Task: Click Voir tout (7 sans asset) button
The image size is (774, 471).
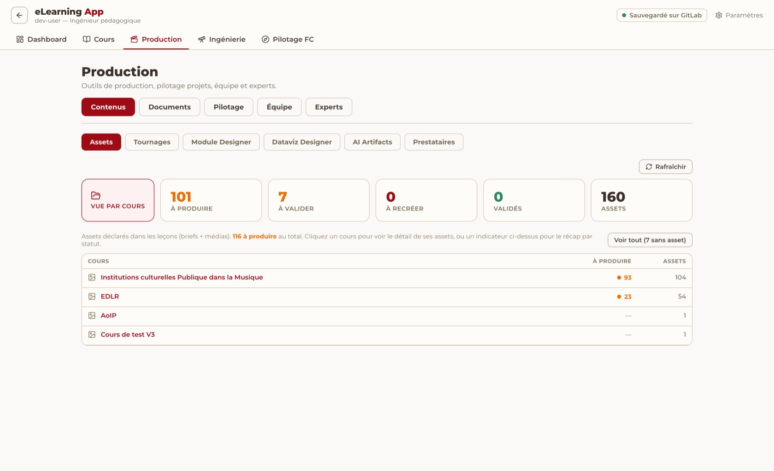Action: [x=650, y=240]
